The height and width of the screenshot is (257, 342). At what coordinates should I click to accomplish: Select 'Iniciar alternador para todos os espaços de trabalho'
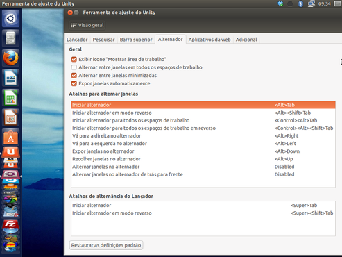[x=203, y=120]
